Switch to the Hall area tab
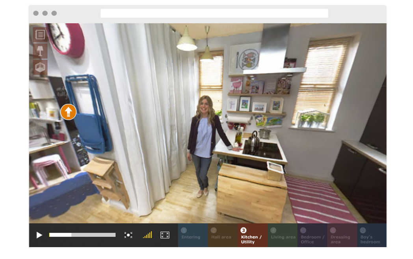 tap(223, 235)
